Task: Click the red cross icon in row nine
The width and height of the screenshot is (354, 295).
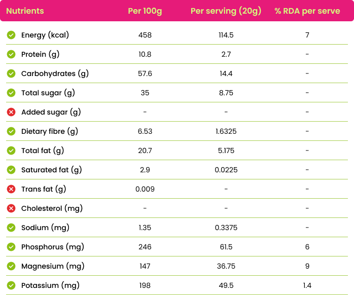Action: [11, 189]
